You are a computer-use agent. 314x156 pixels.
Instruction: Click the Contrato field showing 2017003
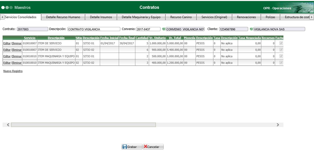pos(32,29)
